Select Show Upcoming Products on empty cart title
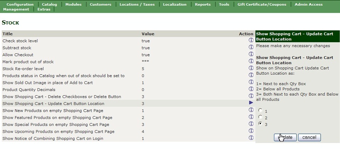The image size is (340, 149). [x=58, y=132]
